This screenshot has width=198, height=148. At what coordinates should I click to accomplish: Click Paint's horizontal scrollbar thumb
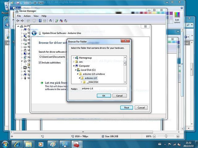(x=83, y=132)
